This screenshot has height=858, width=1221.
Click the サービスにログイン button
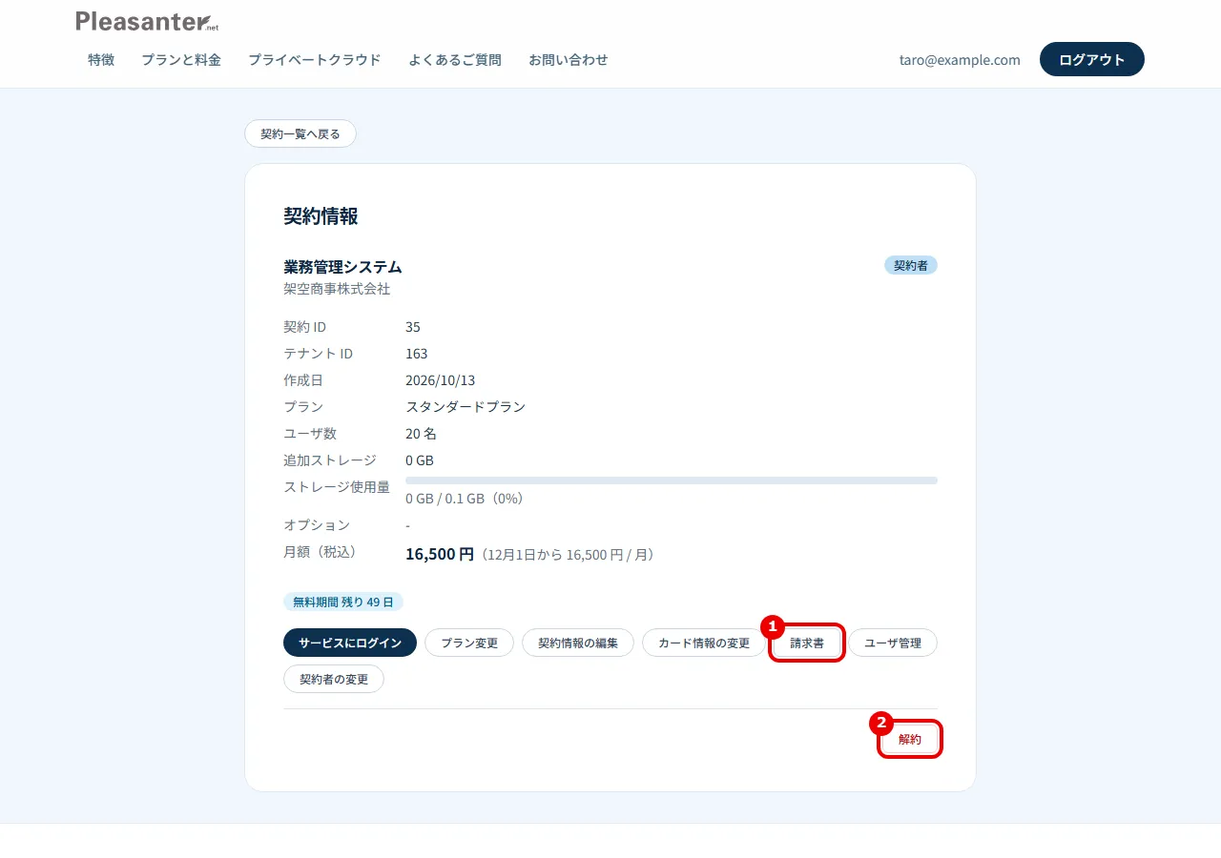click(350, 643)
